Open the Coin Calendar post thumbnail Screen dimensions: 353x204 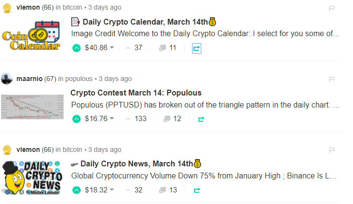click(x=32, y=36)
